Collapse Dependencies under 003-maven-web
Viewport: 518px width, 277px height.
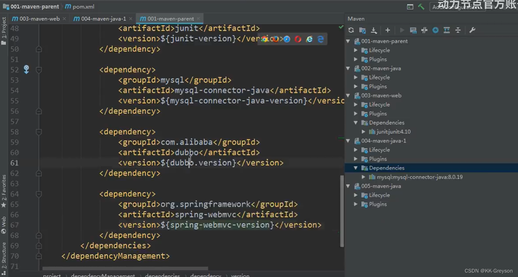(356, 123)
